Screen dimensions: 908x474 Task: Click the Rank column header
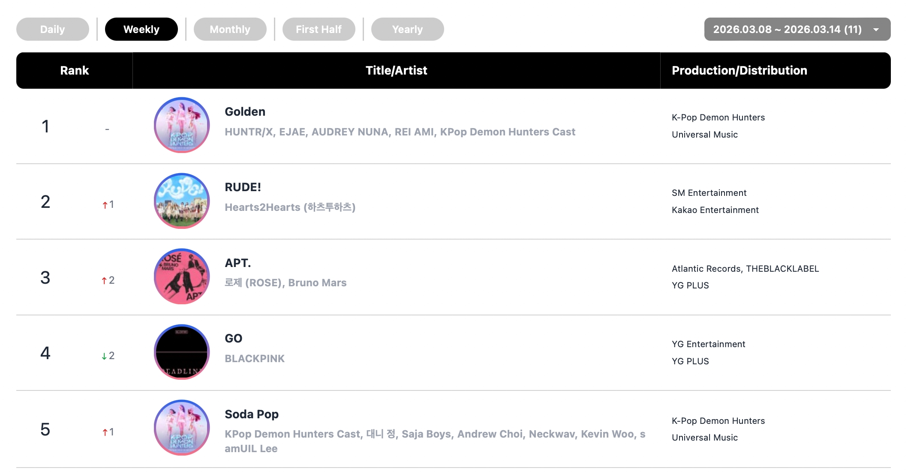(x=75, y=71)
